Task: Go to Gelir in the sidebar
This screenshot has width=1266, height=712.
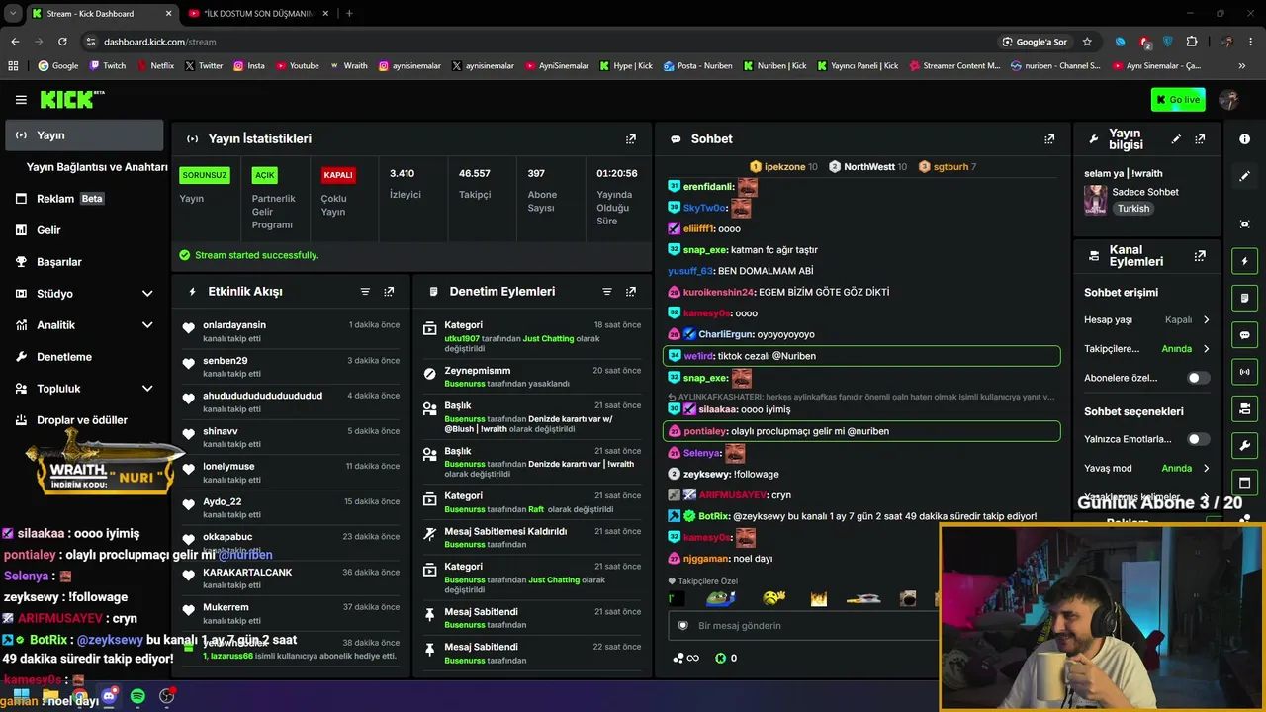Action: tap(83, 230)
